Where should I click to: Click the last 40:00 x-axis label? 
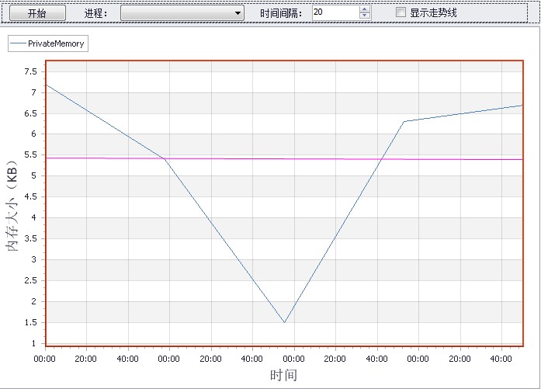pos(501,359)
